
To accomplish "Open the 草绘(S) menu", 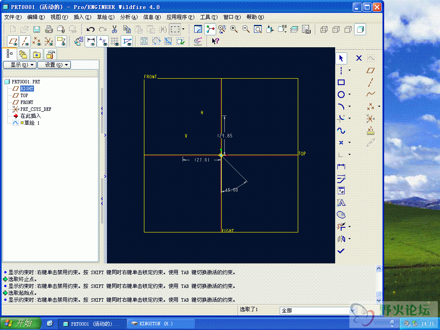I will 106,17.
